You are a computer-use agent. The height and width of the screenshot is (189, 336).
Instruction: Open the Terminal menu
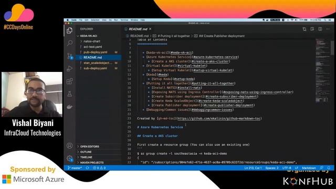124,20
